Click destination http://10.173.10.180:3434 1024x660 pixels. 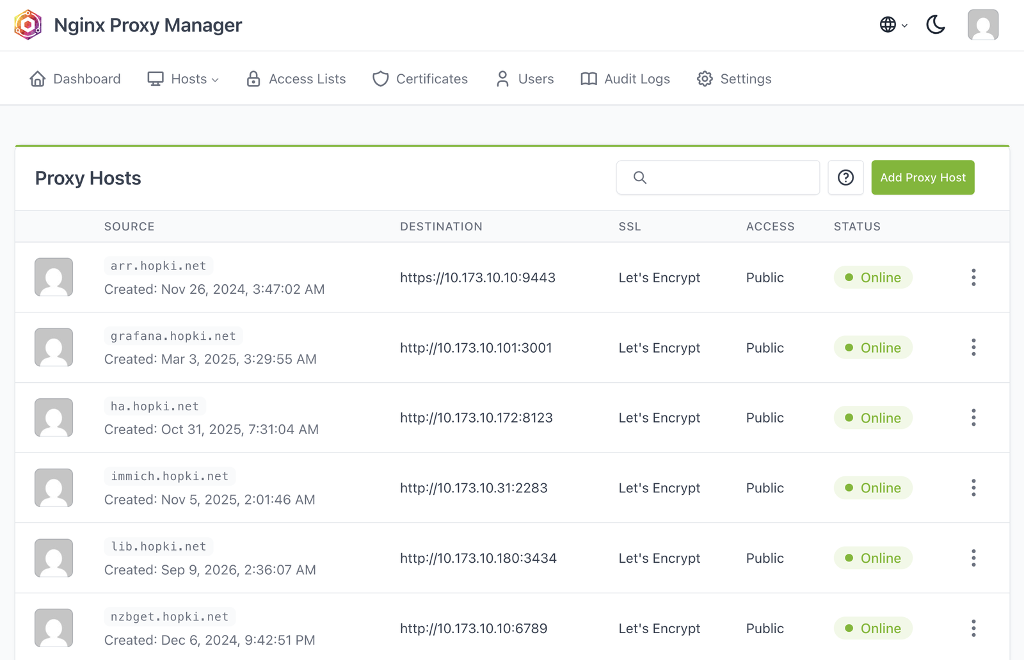click(478, 558)
